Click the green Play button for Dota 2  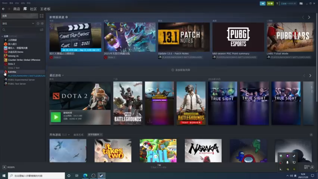(x=56, y=117)
